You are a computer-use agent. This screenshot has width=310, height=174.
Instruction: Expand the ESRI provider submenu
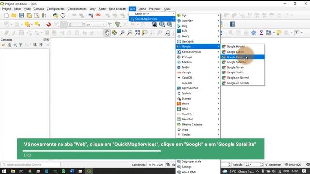point(198,31)
